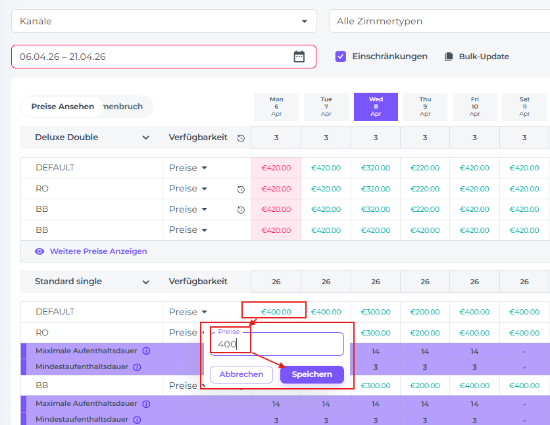This screenshot has height=425, width=550.
Task: Open Preise dropdown in Deluxe Double DEFAULT row
Action: pyautogui.click(x=188, y=168)
